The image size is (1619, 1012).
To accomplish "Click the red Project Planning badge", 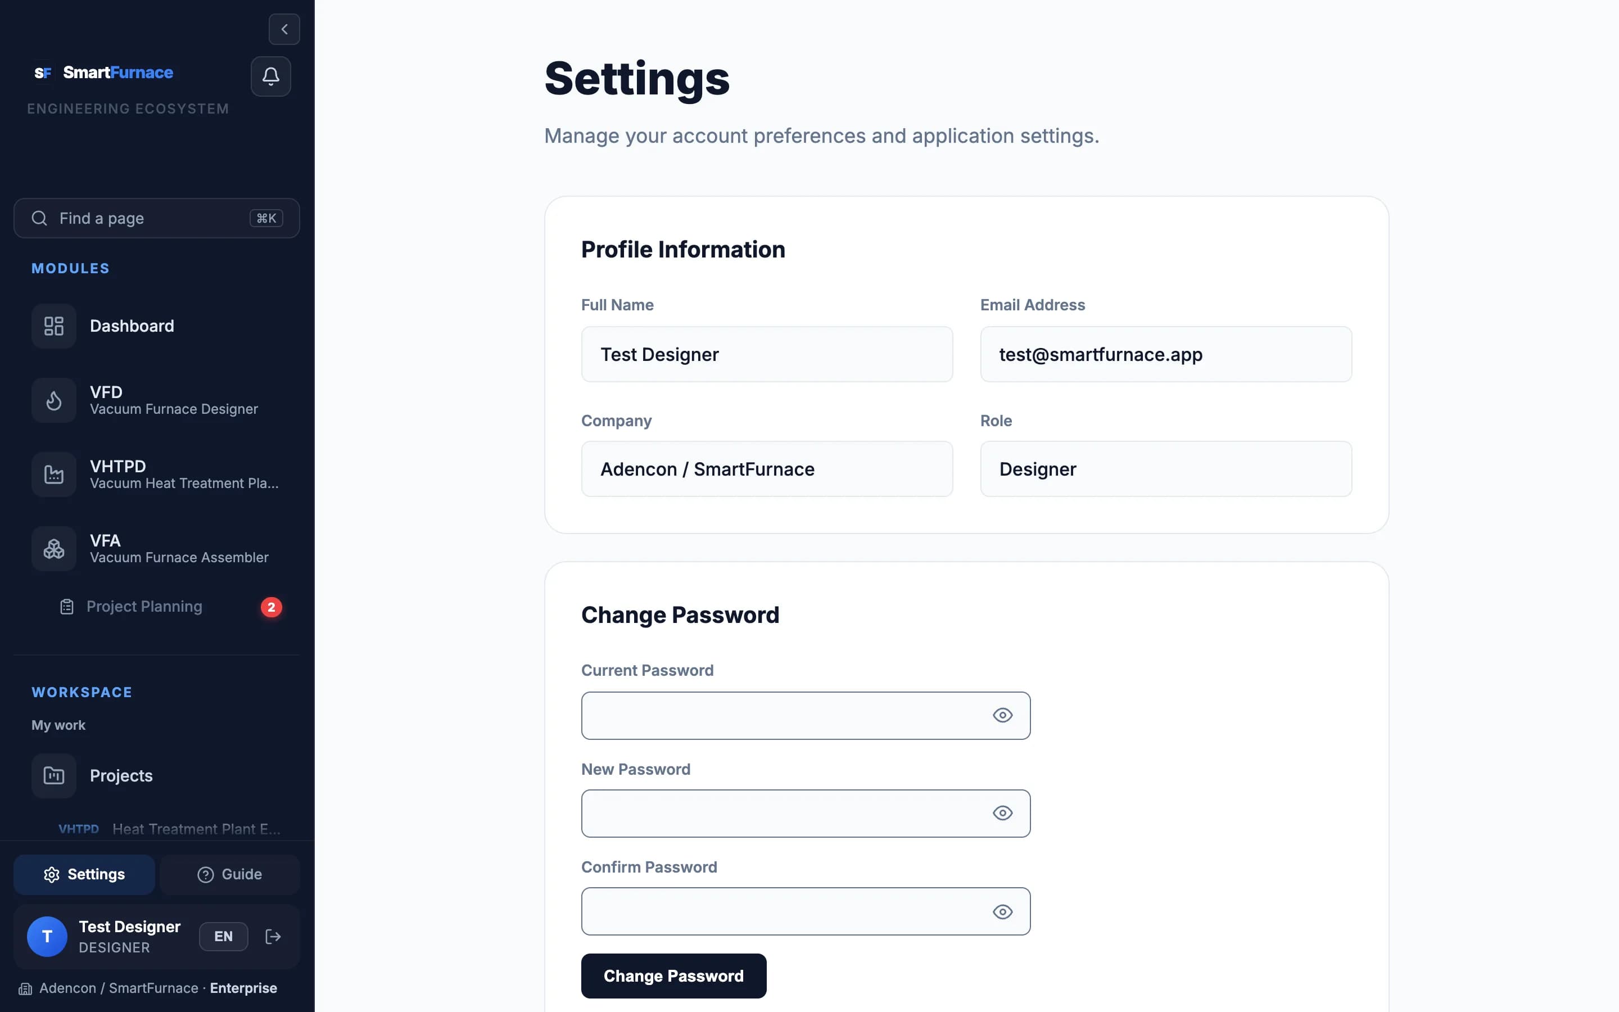I will pyautogui.click(x=271, y=607).
